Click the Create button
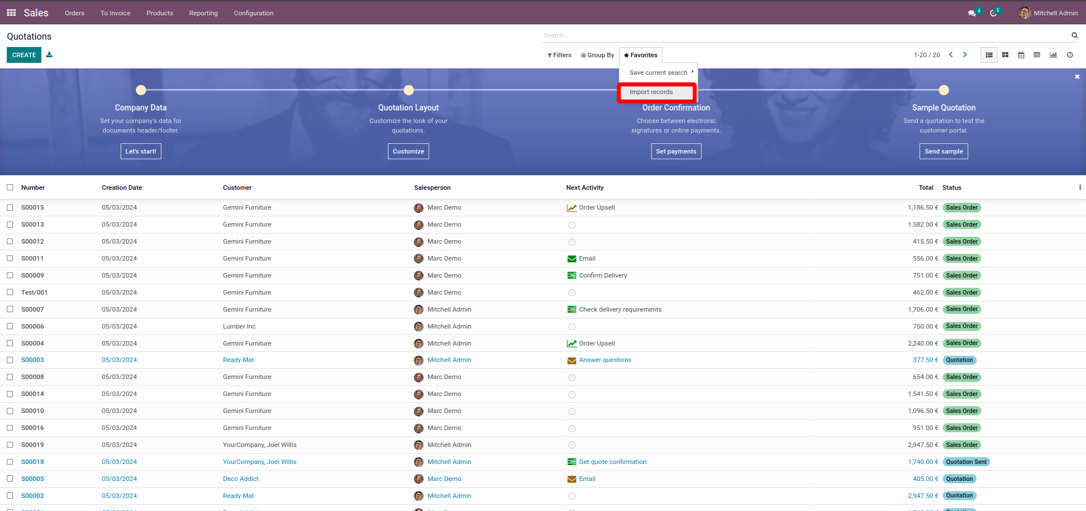Viewport: 1086px width, 511px height. click(24, 55)
